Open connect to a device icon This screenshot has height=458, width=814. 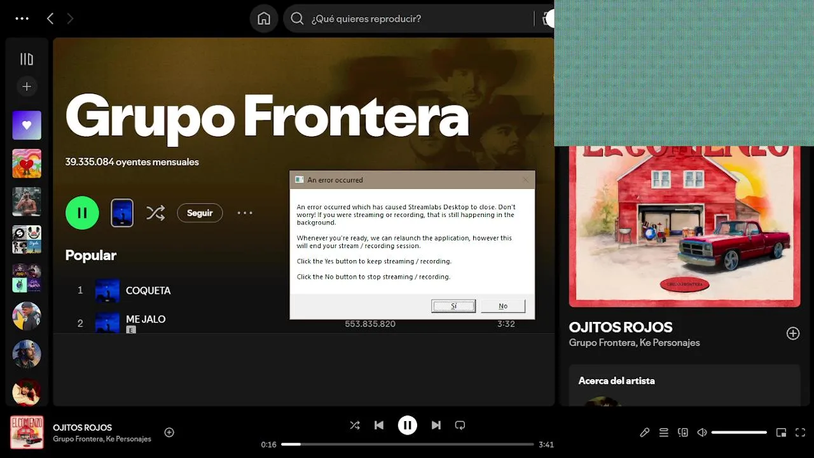(x=683, y=433)
